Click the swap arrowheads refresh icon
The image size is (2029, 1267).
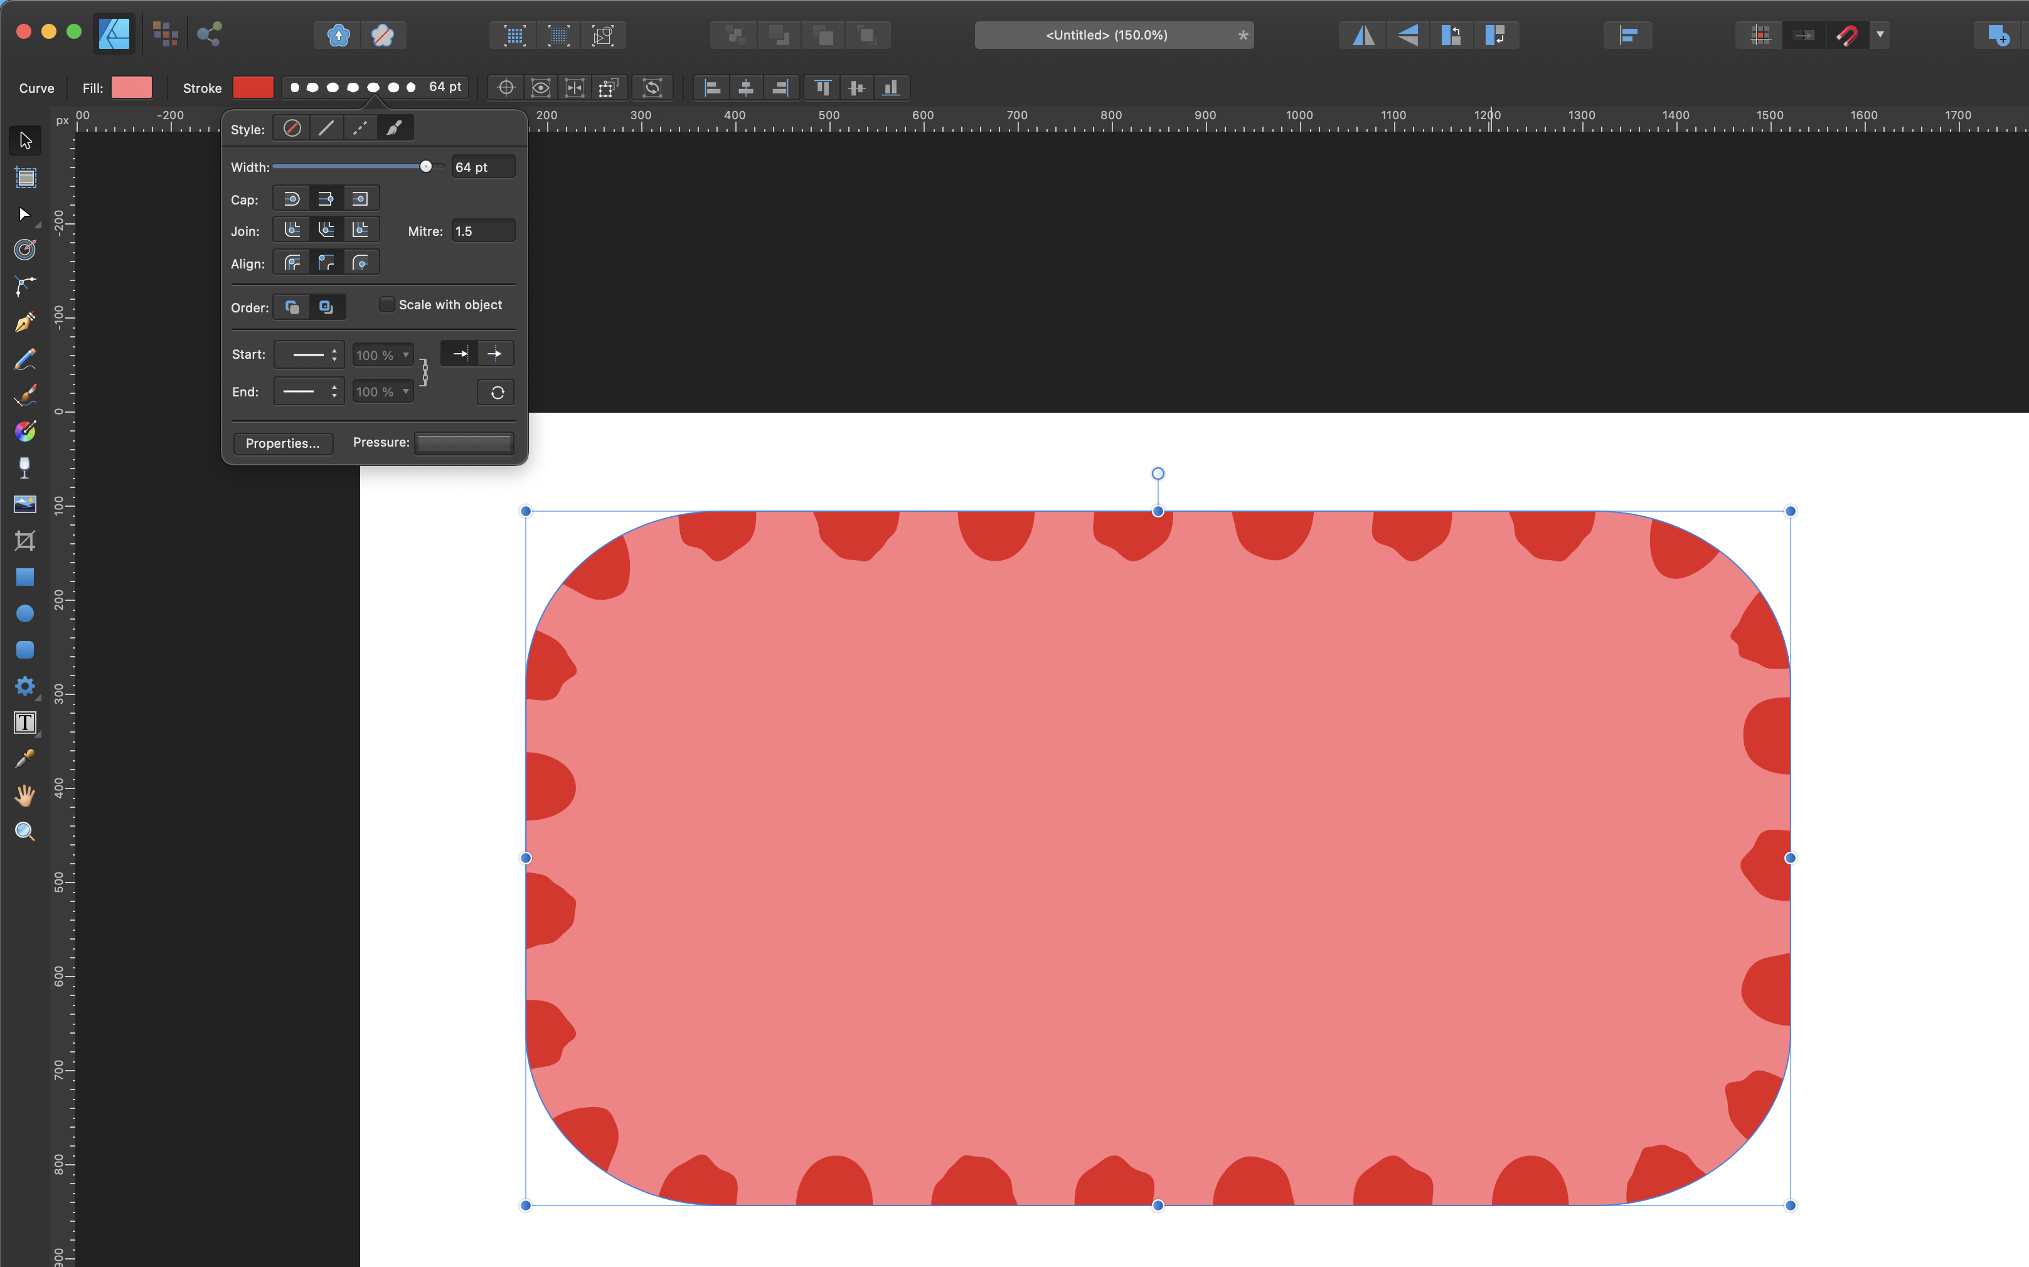[497, 392]
